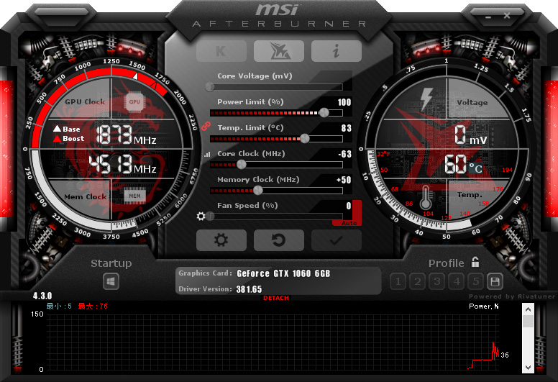Open the Kombustor K button

coord(221,51)
